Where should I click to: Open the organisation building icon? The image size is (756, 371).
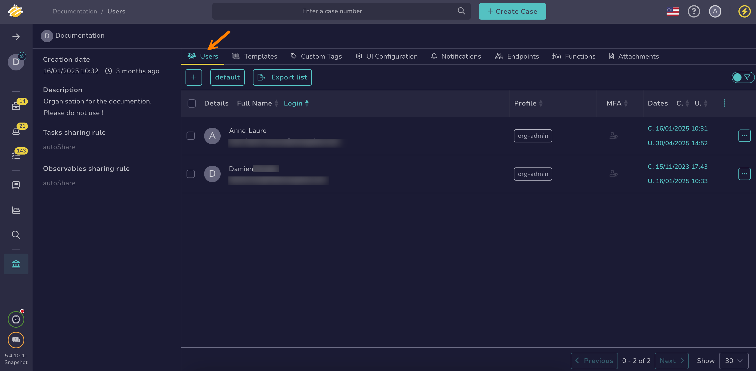16,264
